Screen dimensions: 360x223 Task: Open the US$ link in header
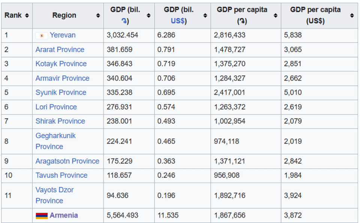pyautogui.click(x=177, y=21)
